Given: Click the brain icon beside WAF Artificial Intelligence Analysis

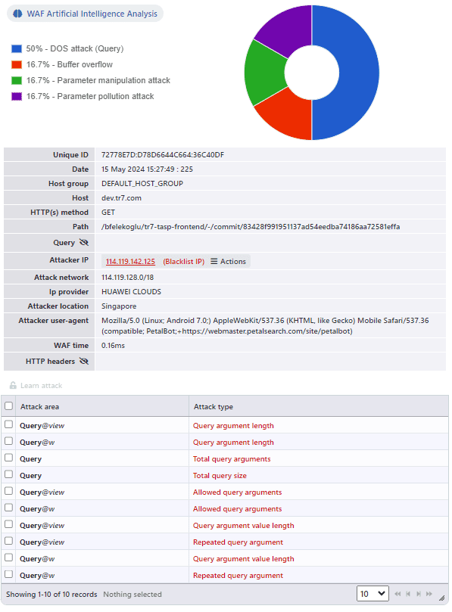Looking at the screenshot, I should pos(17,14).
